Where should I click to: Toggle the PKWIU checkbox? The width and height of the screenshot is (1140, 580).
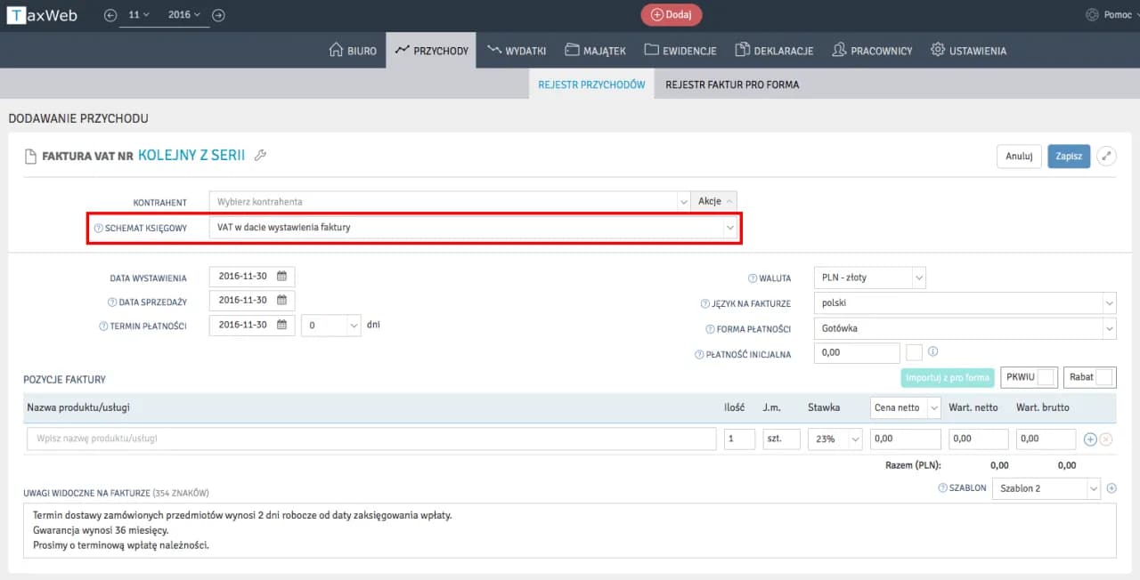tap(1046, 377)
